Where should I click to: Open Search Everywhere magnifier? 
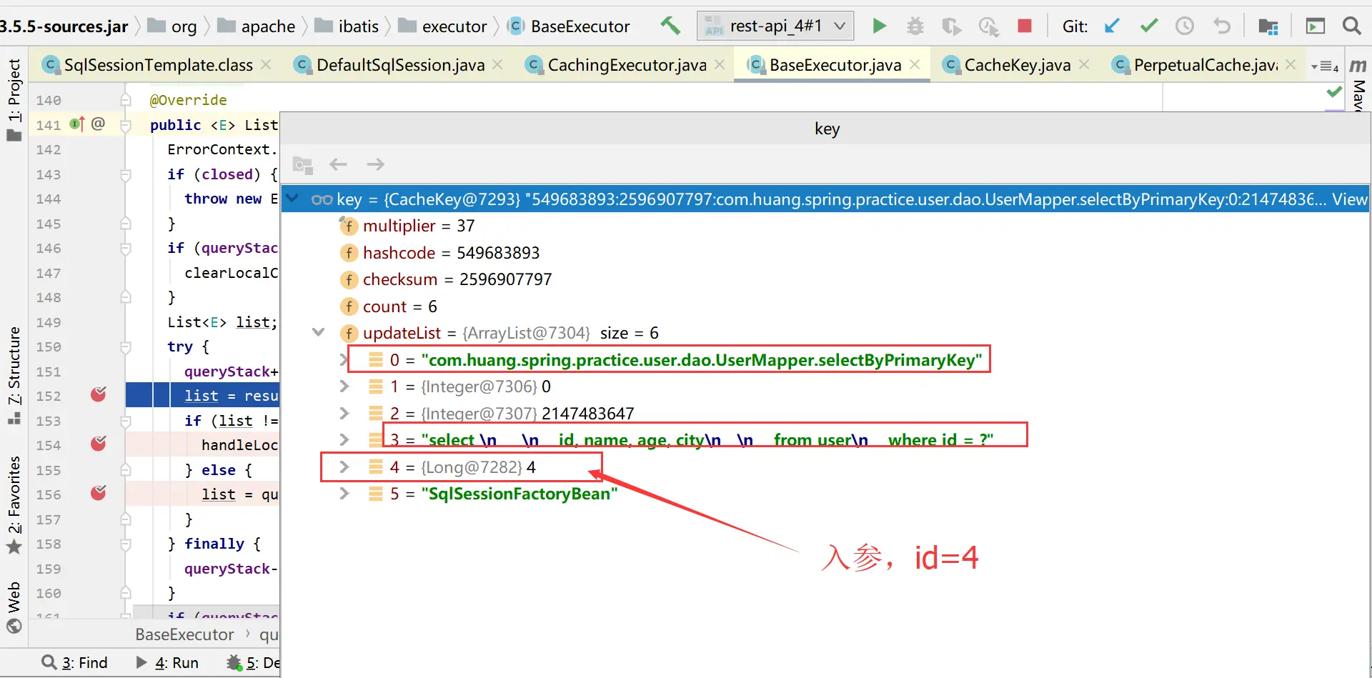pos(1351,26)
